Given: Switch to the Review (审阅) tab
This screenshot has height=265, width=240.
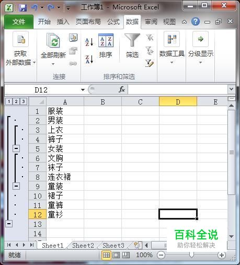Looking at the screenshot, I should [151, 22].
